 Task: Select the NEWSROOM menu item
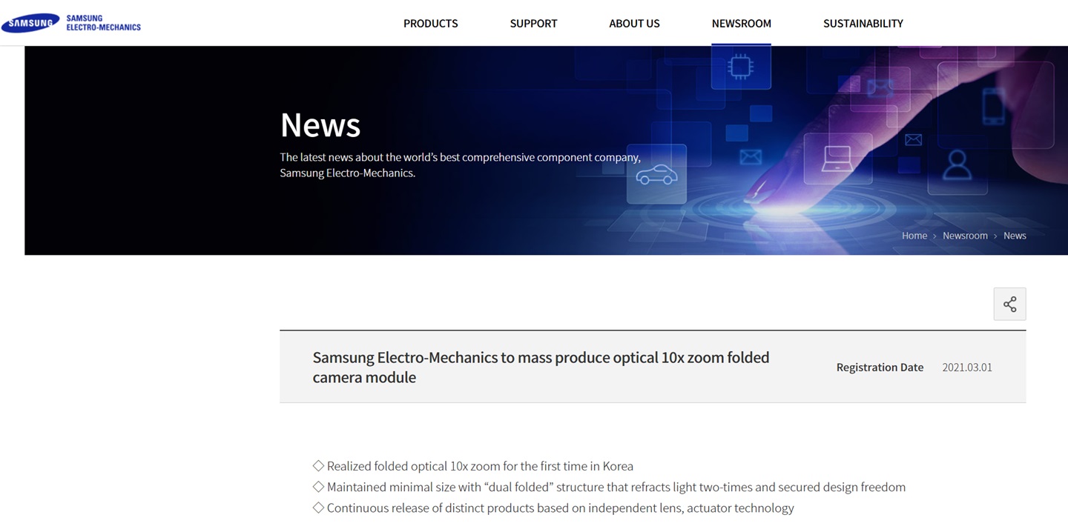[741, 23]
